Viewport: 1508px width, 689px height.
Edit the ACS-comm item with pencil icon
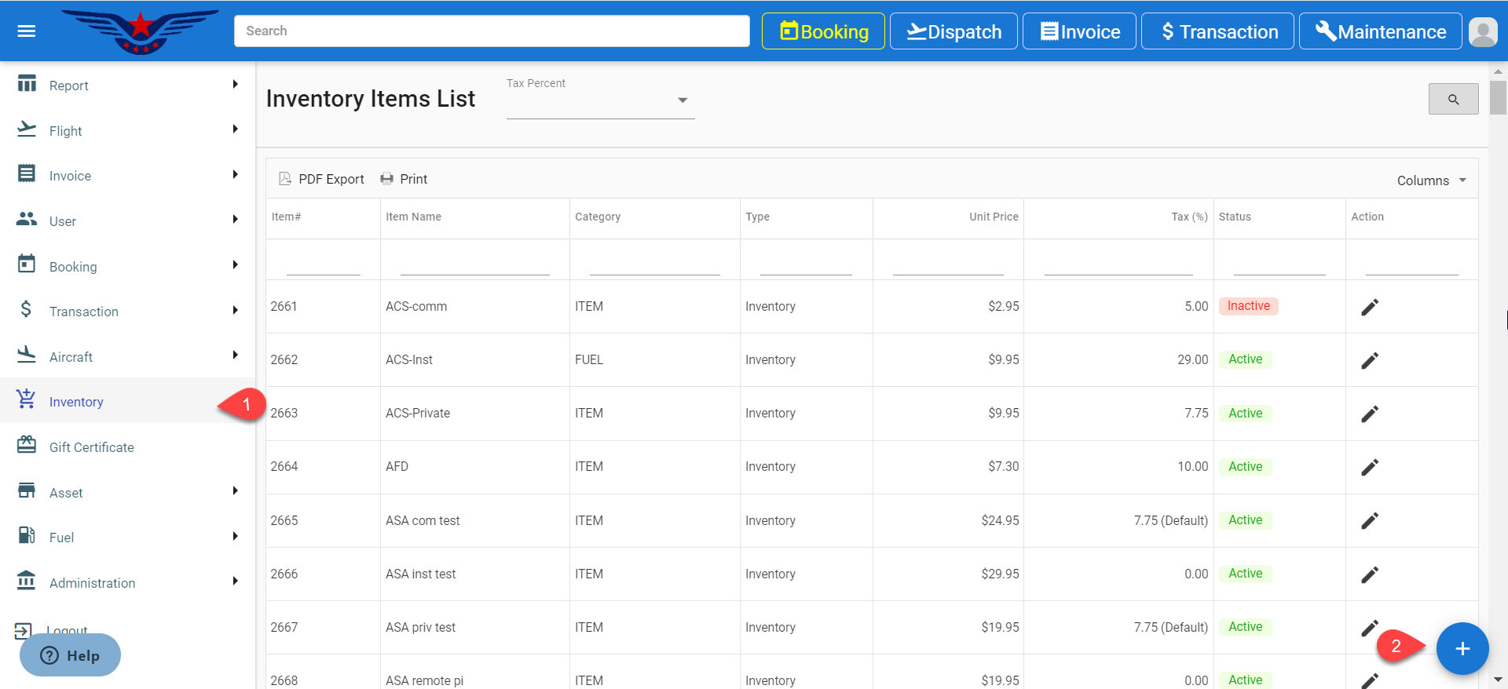[x=1369, y=308]
